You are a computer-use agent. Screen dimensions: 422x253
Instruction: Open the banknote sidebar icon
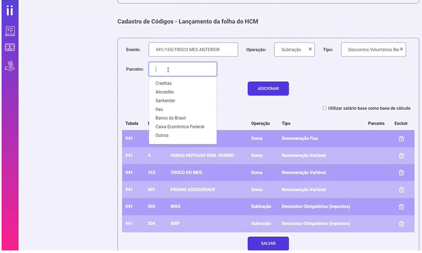pos(10,48)
